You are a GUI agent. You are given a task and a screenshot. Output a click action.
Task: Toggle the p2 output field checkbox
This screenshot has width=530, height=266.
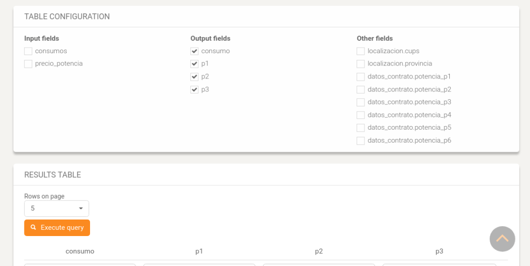195,77
